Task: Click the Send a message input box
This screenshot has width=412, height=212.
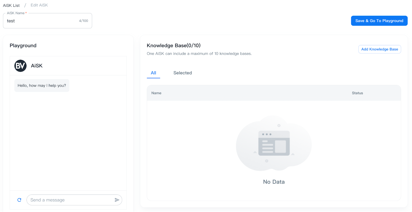Action: pos(71,200)
